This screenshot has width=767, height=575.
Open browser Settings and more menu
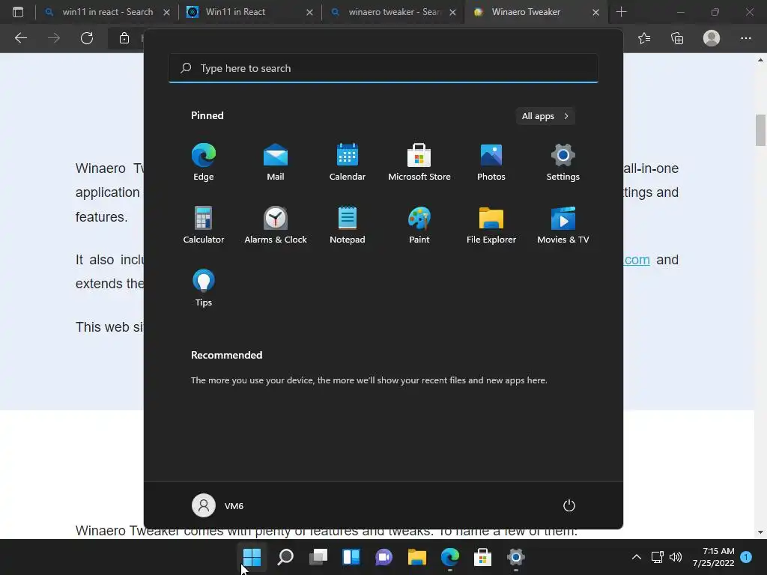pyautogui.click(x=745, y=38)
